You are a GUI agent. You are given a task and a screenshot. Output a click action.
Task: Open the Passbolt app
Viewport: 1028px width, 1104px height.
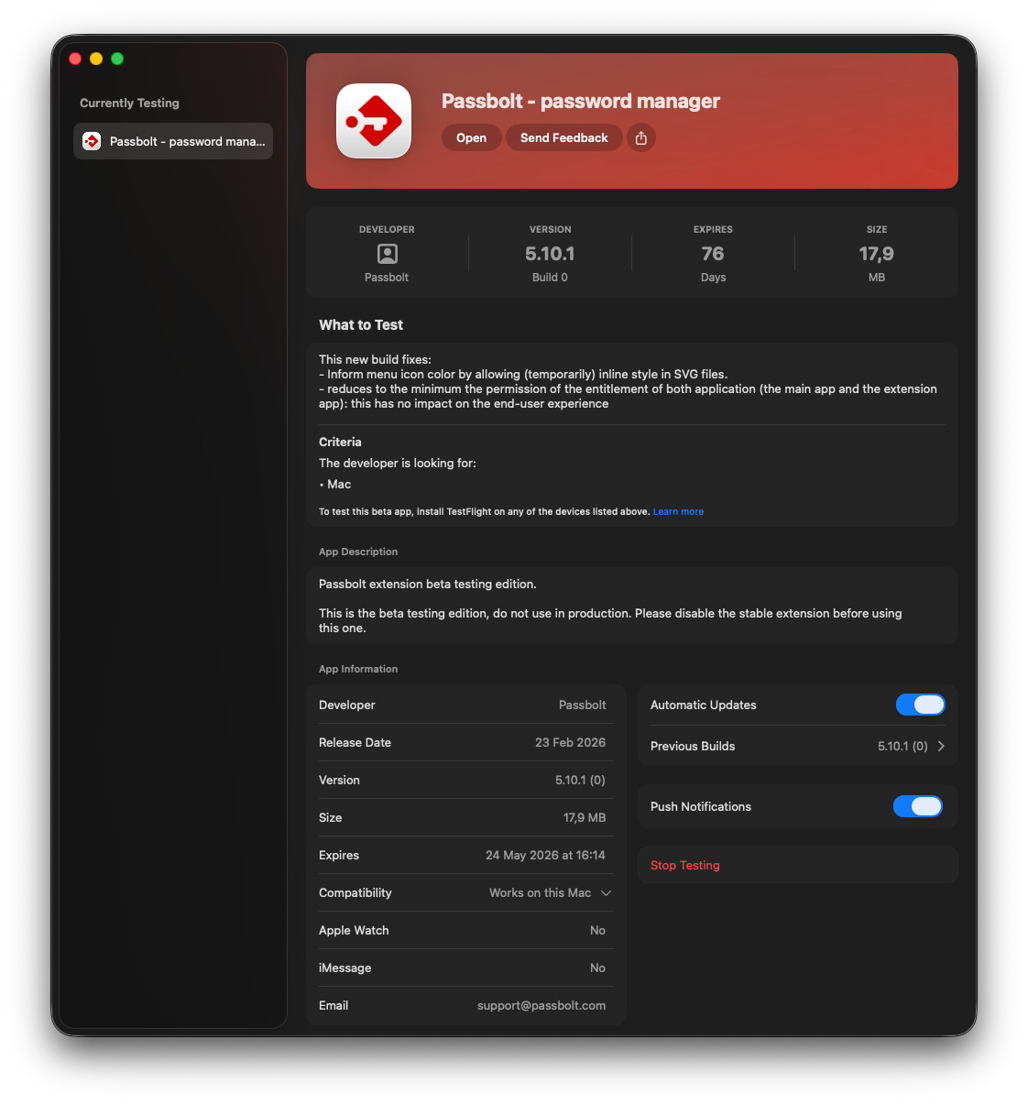(x=471, y=138)
